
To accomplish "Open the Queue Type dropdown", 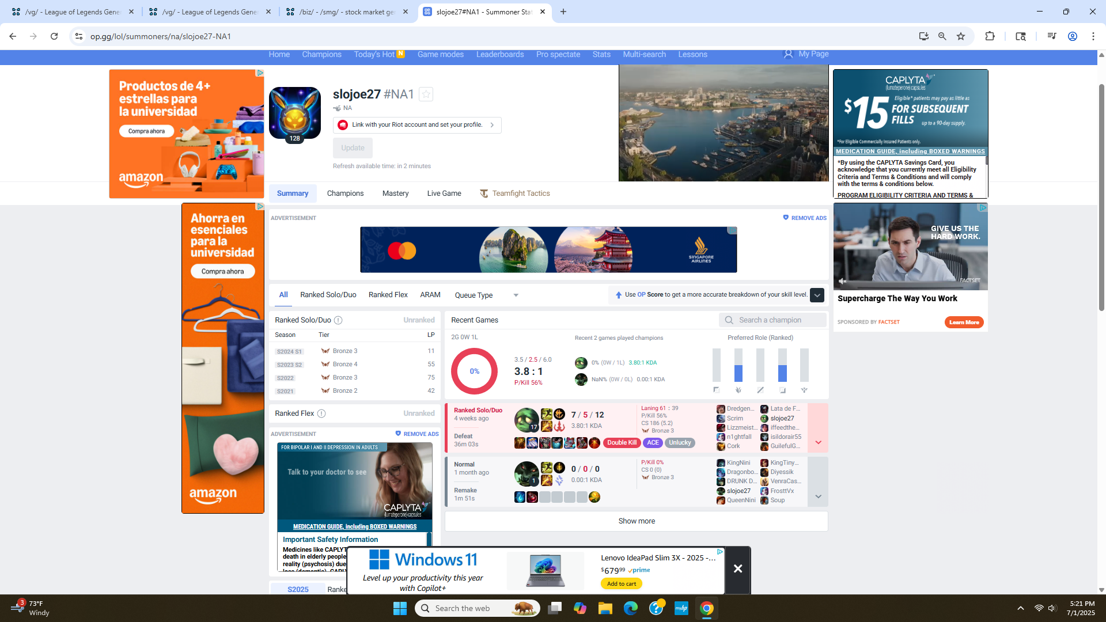I will click(x=486, y=295).
